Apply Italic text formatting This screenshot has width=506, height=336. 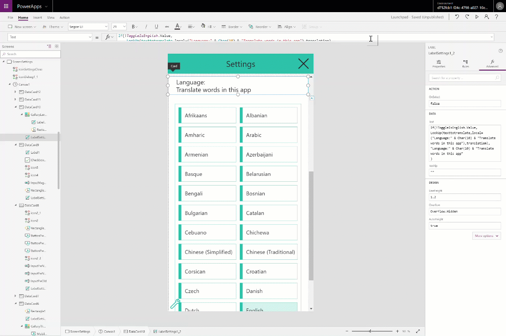click(146, 27)
